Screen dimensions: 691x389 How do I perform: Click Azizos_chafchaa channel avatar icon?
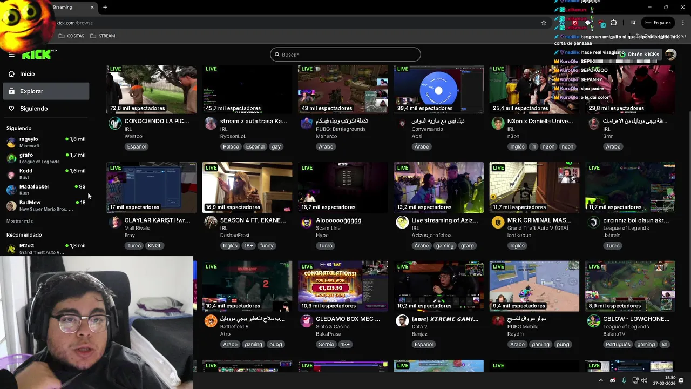402,223
